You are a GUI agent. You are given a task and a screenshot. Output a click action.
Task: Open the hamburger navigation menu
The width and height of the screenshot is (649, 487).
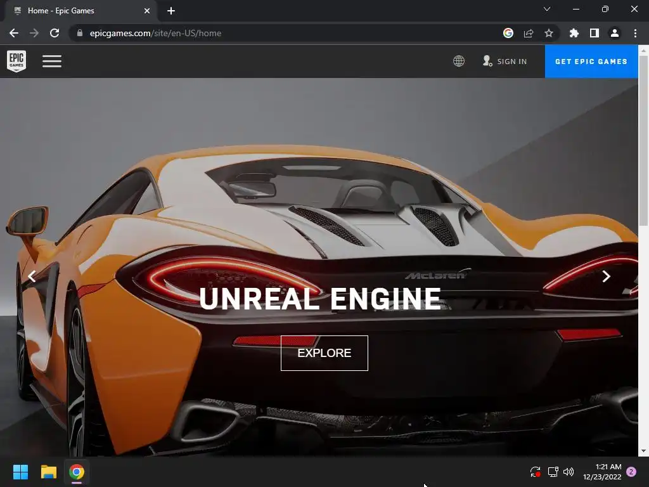pos(52,62)
